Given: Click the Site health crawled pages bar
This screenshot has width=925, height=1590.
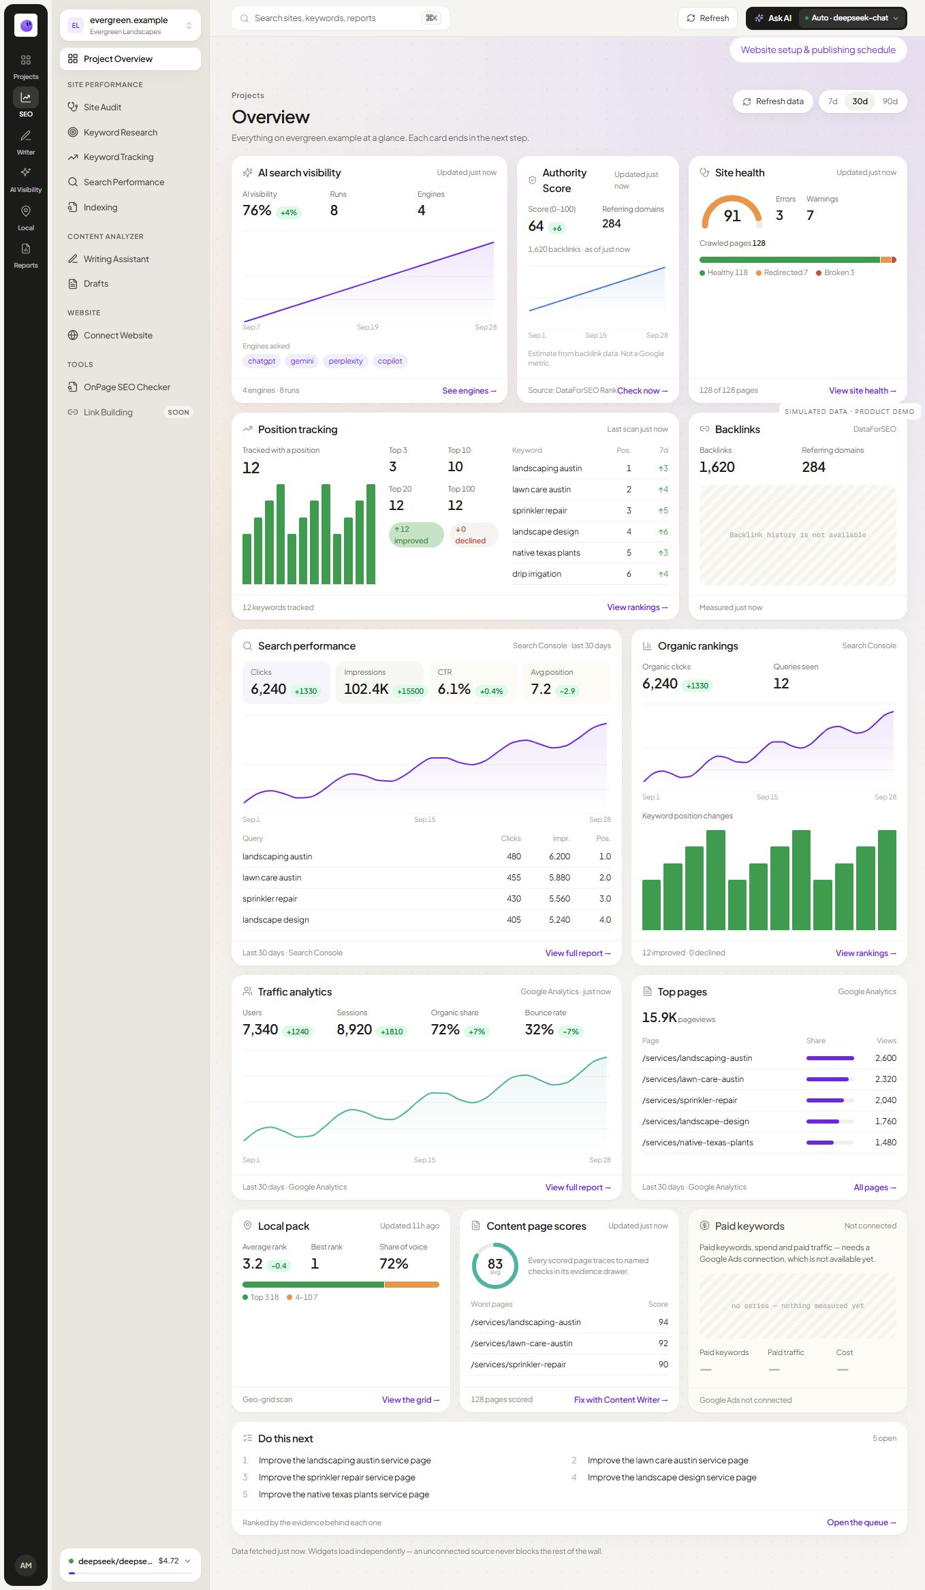Looking at the screenshot, I should [x=798, y=259].
